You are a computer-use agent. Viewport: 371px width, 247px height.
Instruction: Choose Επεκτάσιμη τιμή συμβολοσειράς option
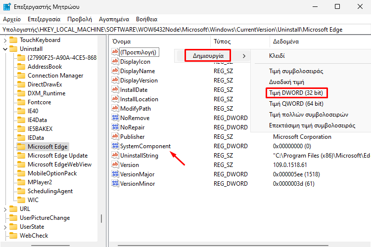(x=312, y=125)
